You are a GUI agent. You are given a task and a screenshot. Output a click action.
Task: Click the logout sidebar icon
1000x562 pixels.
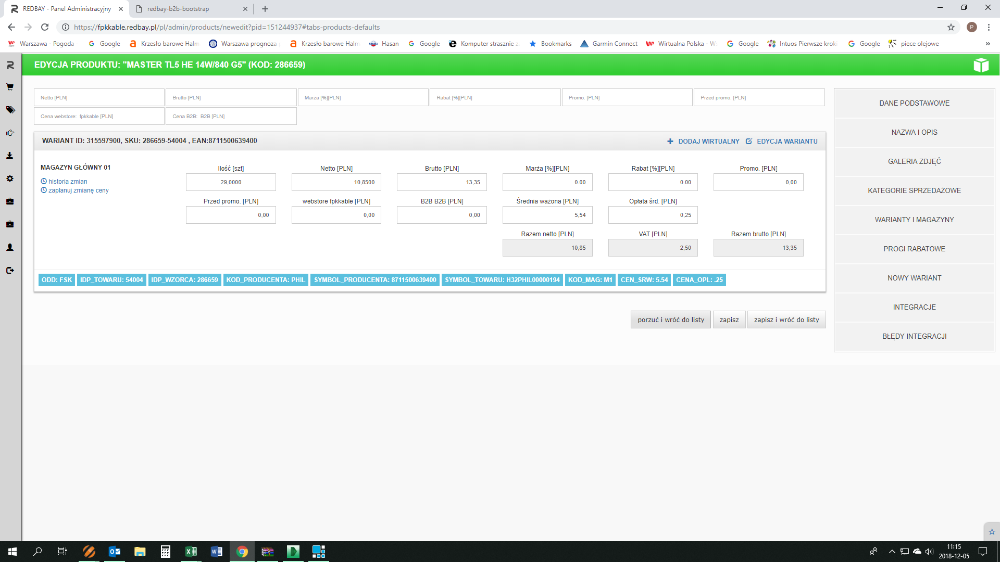click(10, 270)
